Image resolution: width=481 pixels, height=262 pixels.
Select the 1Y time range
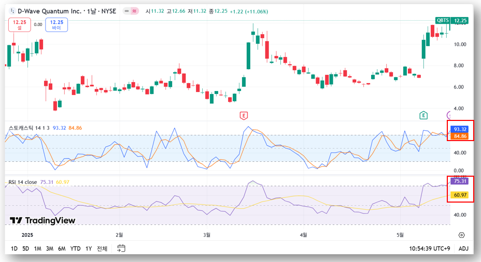pos(89,249)
